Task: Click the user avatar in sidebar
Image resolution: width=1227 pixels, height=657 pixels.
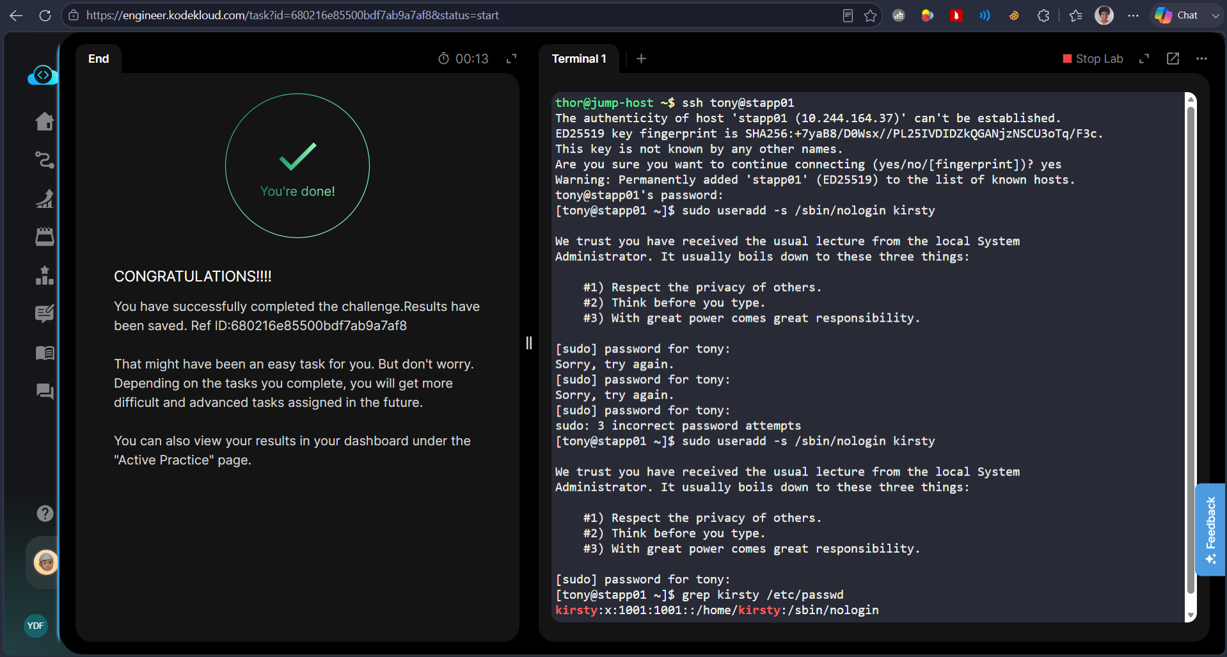Action: click(45, 562)
